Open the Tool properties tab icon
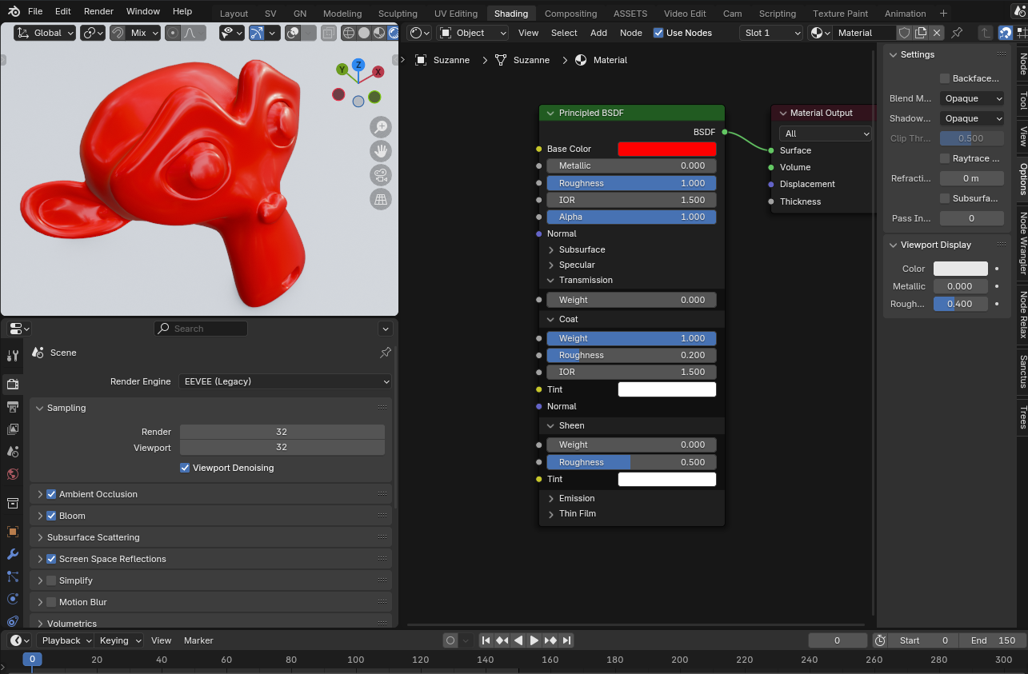The width and height of the screenshot is (1028, 674). point(12,356)
